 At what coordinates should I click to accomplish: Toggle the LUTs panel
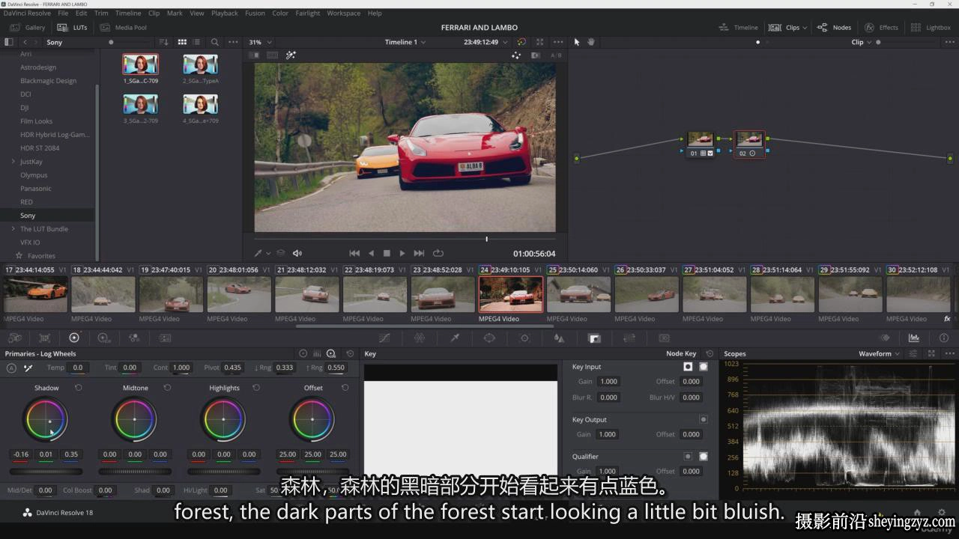click(73, 27)
